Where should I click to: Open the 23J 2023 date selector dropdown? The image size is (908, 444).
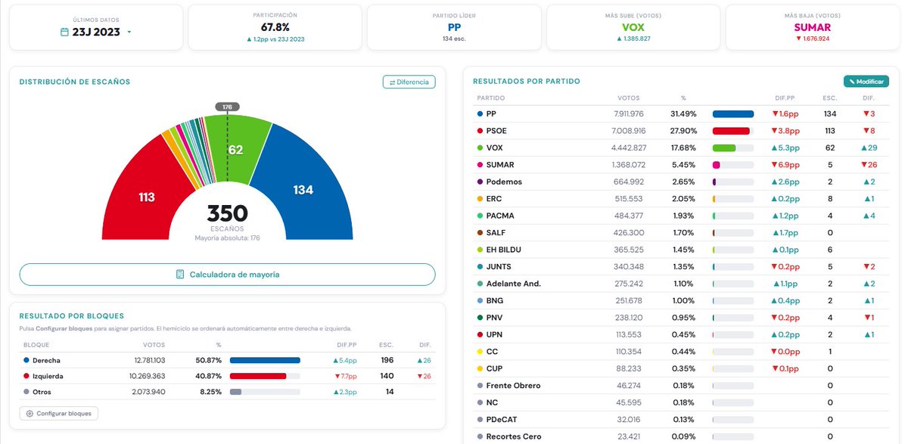(x=96, y=32)
